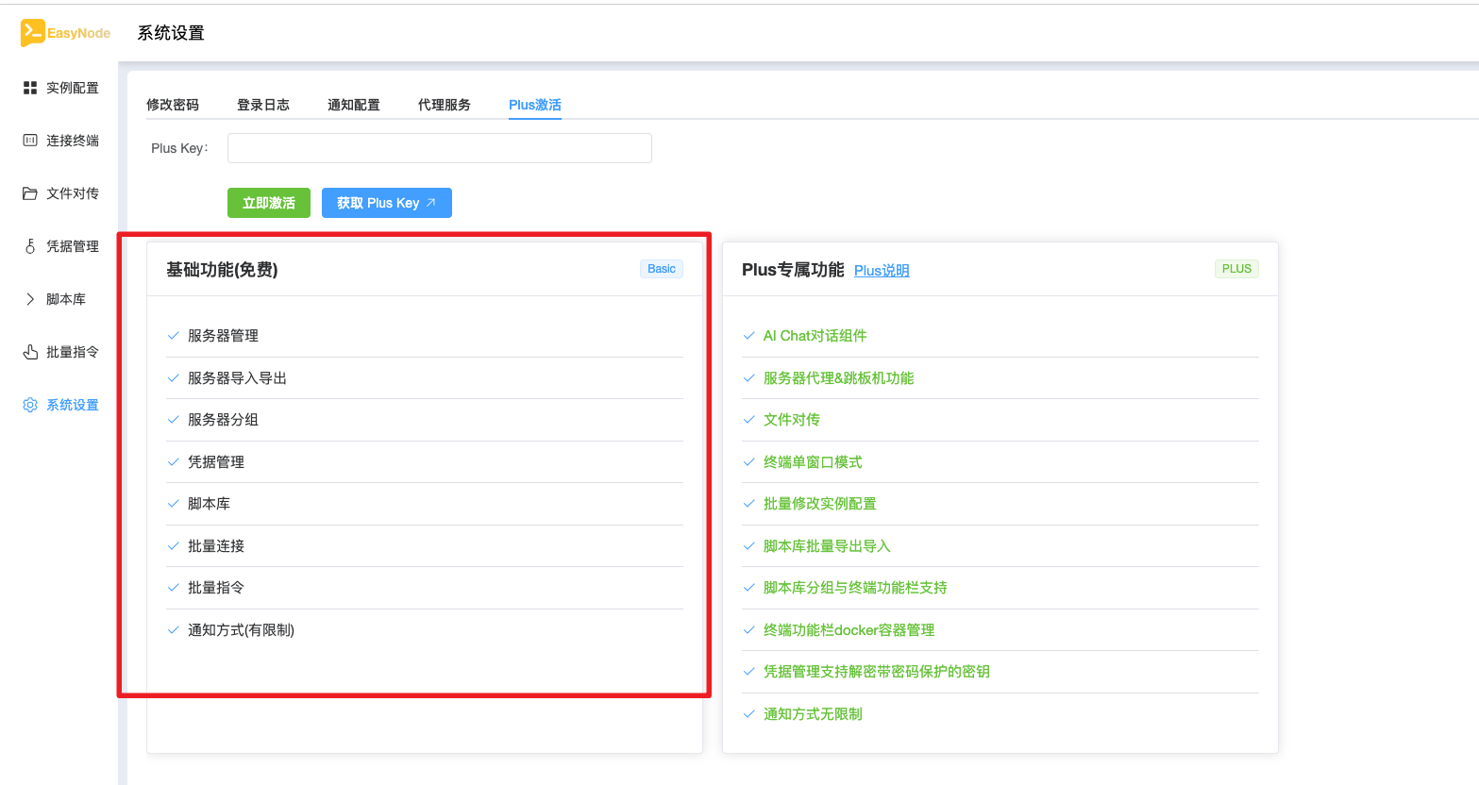Open the 文件对传 folder icon

30,193
